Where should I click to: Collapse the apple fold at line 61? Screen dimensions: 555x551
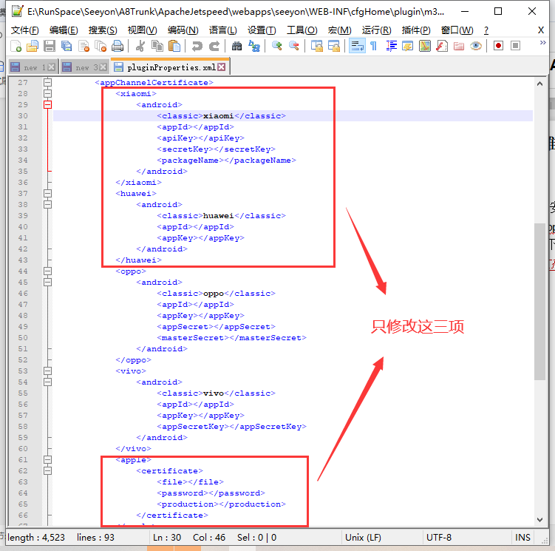point(47,459)
